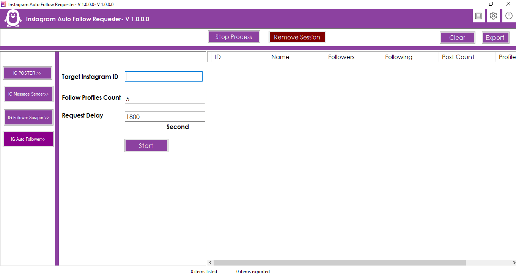The image size is (516, 275).
Task: Select IG Auto Follower module
Action: pos(28,139)
